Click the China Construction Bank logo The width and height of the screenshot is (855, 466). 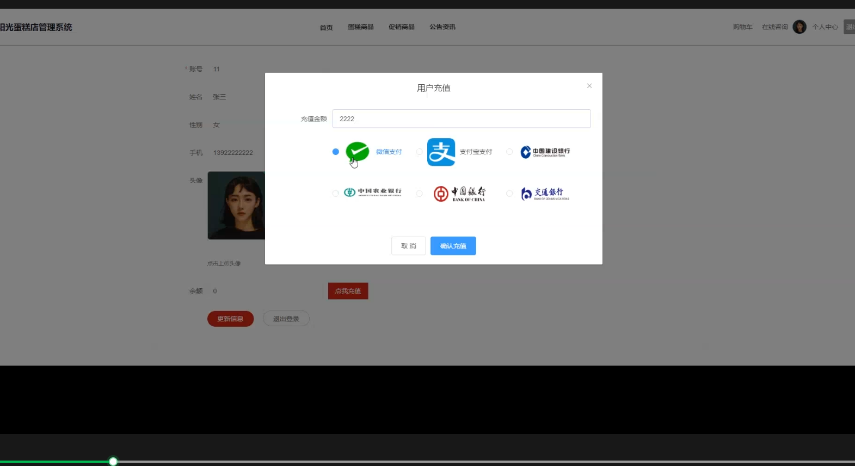[x=545, y=152]
